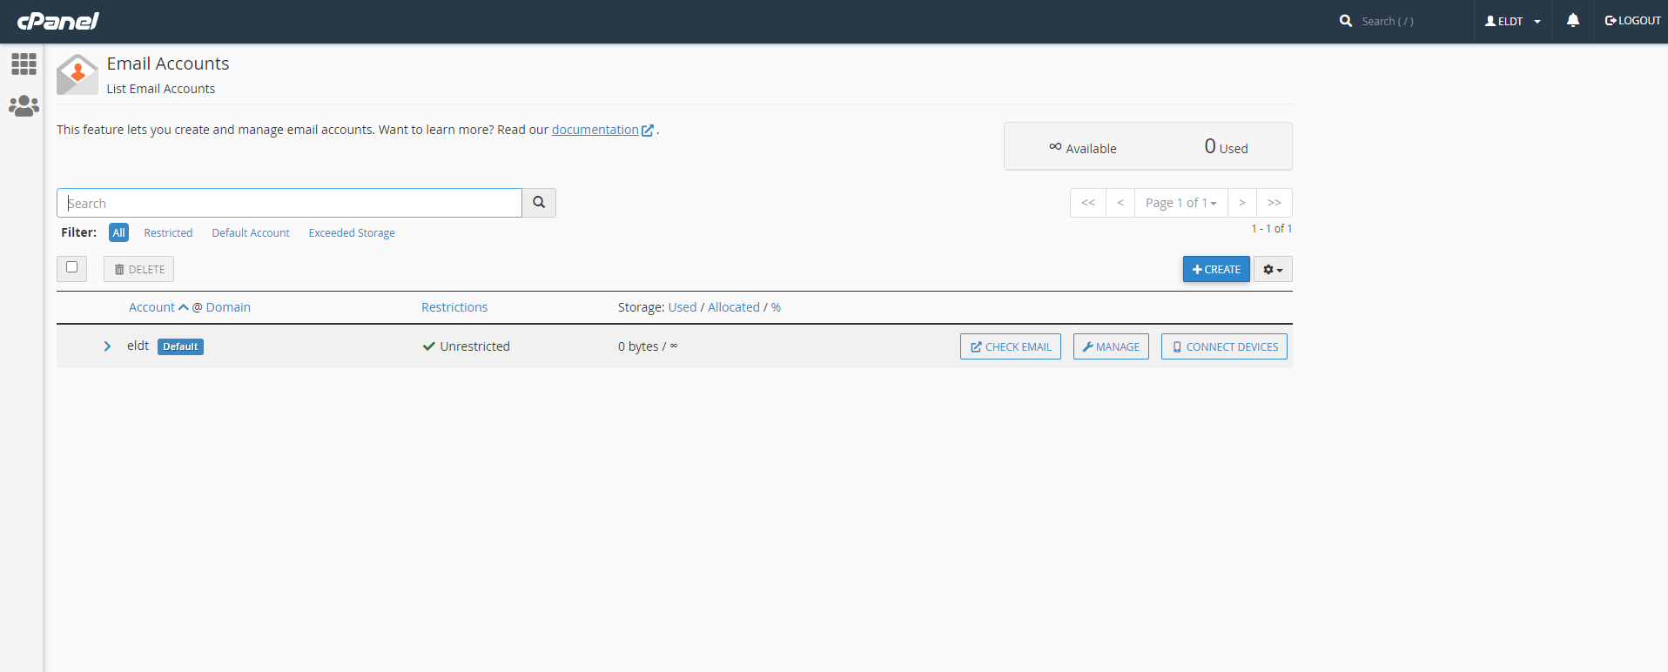Image resolution: width=1668 pixels, height=672 pixels.
Task: Click the notifications bell icon
Action: pyautogui.click(x=1572, y=21)
